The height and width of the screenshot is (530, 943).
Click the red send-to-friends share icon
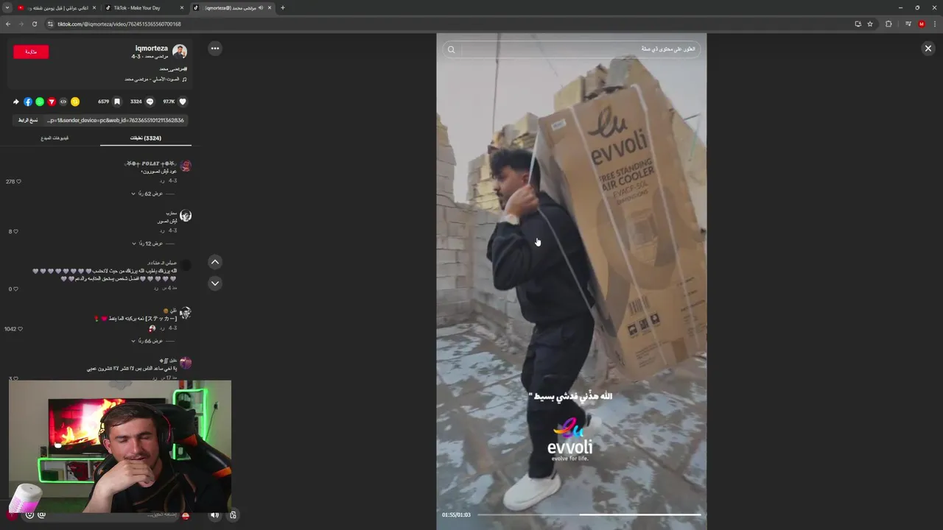[x=52, y=102]
